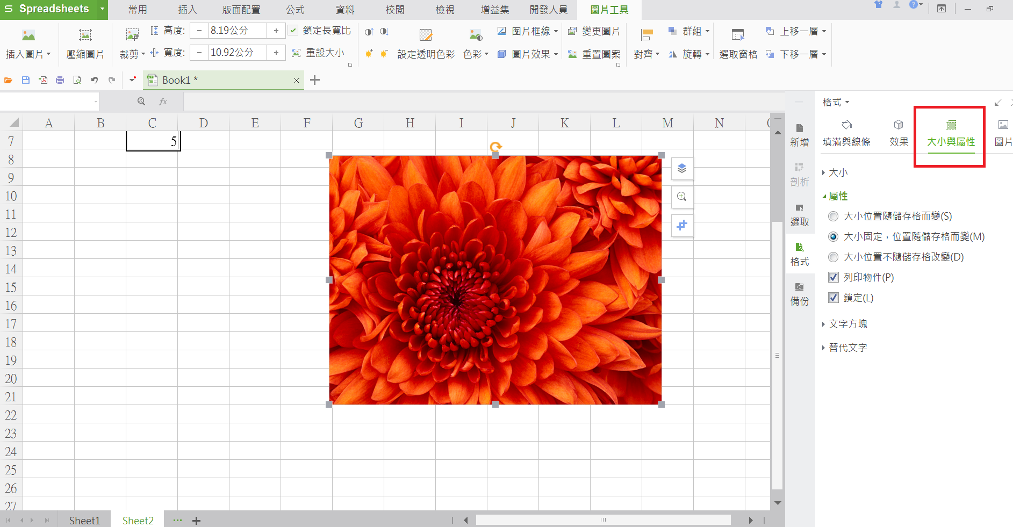Click the skin/shirt icon in title bar

(x=879, y=5)
